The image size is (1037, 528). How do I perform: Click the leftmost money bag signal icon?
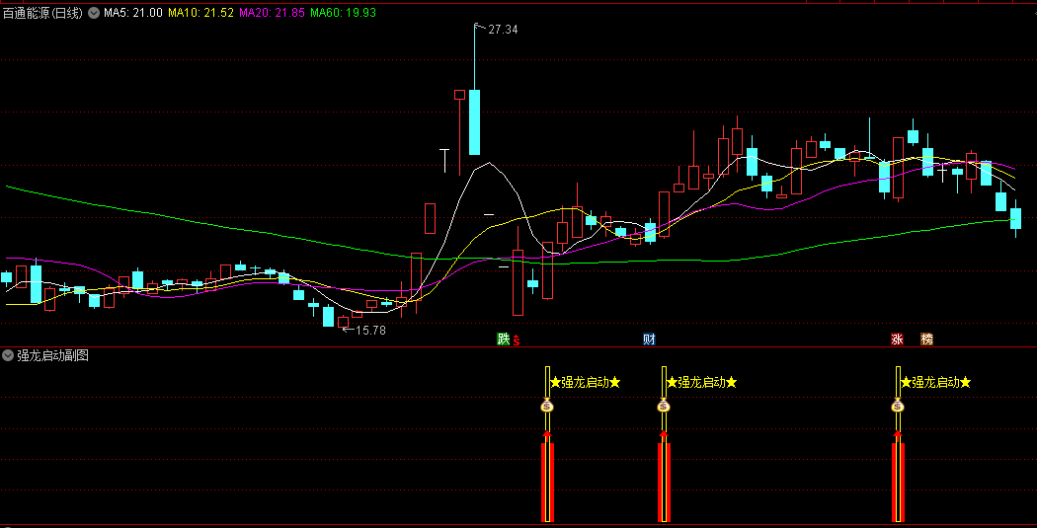(x=547, y=405)
